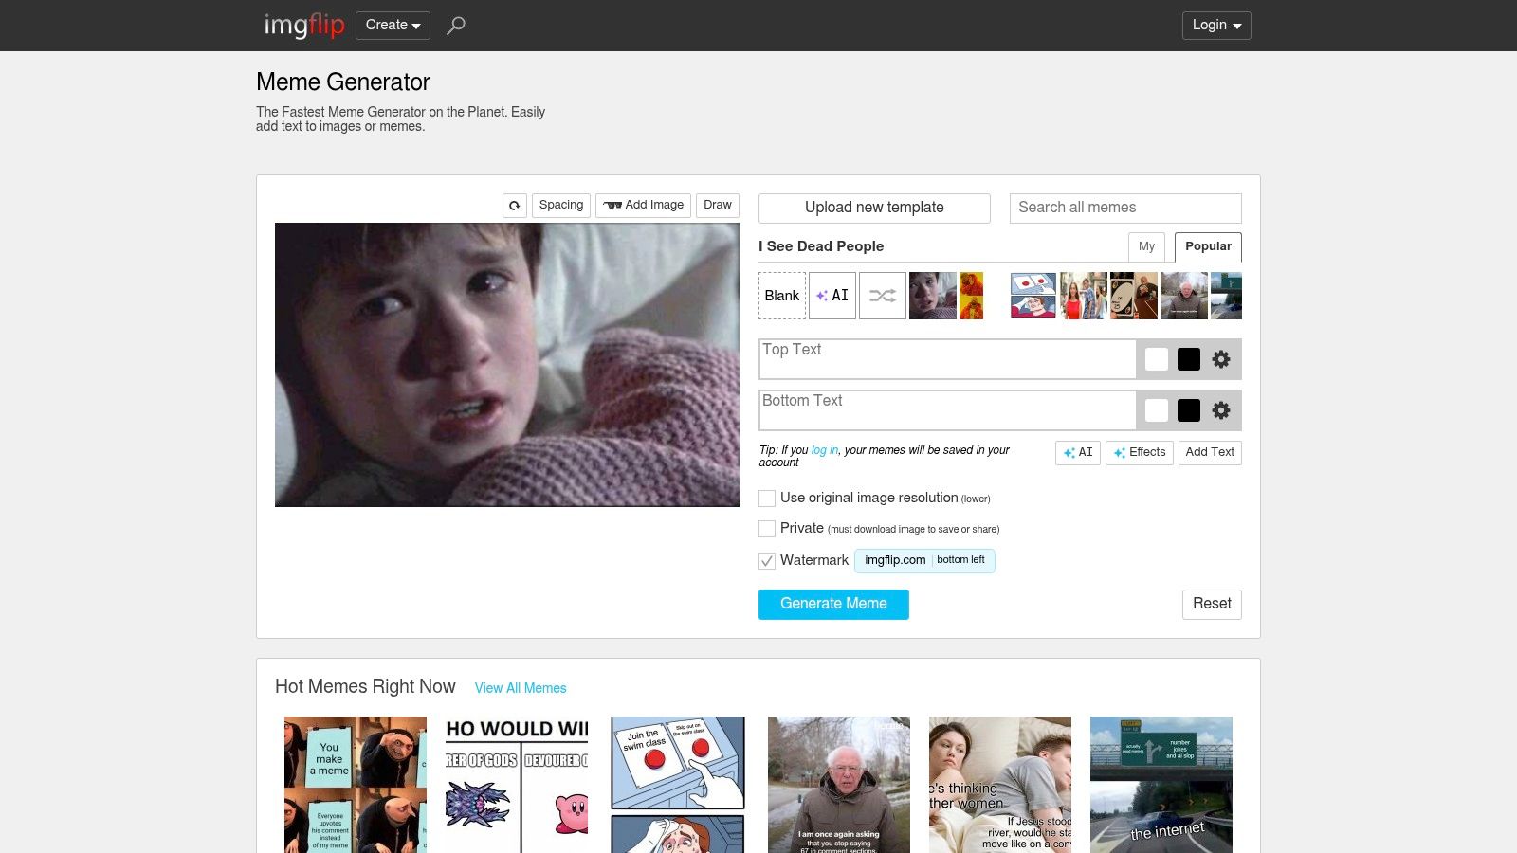Expand the Login dropdown

[1216, 26]
